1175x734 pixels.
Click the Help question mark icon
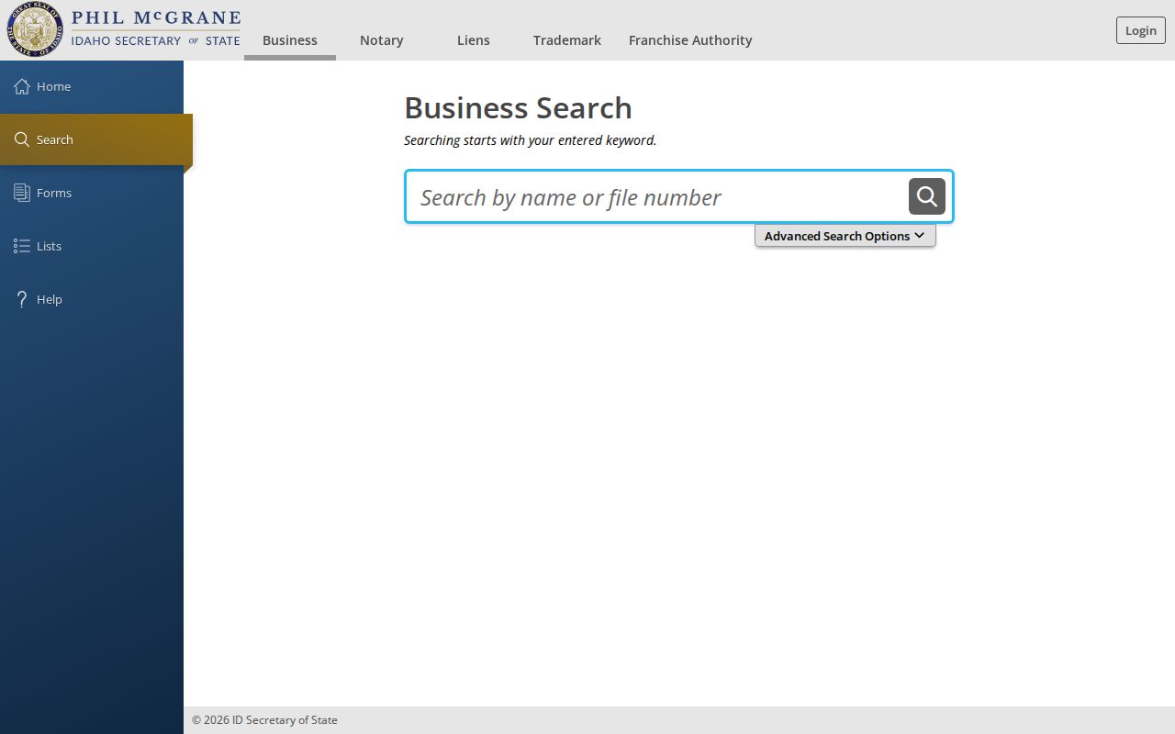[22, 299]
